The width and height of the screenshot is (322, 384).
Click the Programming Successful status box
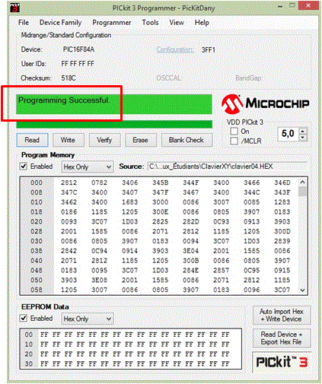[114, 104]
